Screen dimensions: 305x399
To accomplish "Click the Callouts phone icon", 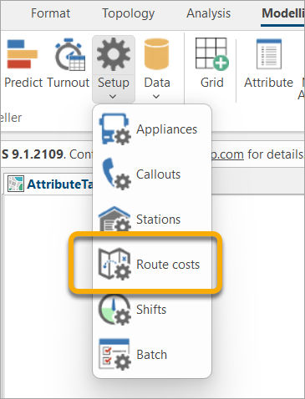I will [116, 174].
